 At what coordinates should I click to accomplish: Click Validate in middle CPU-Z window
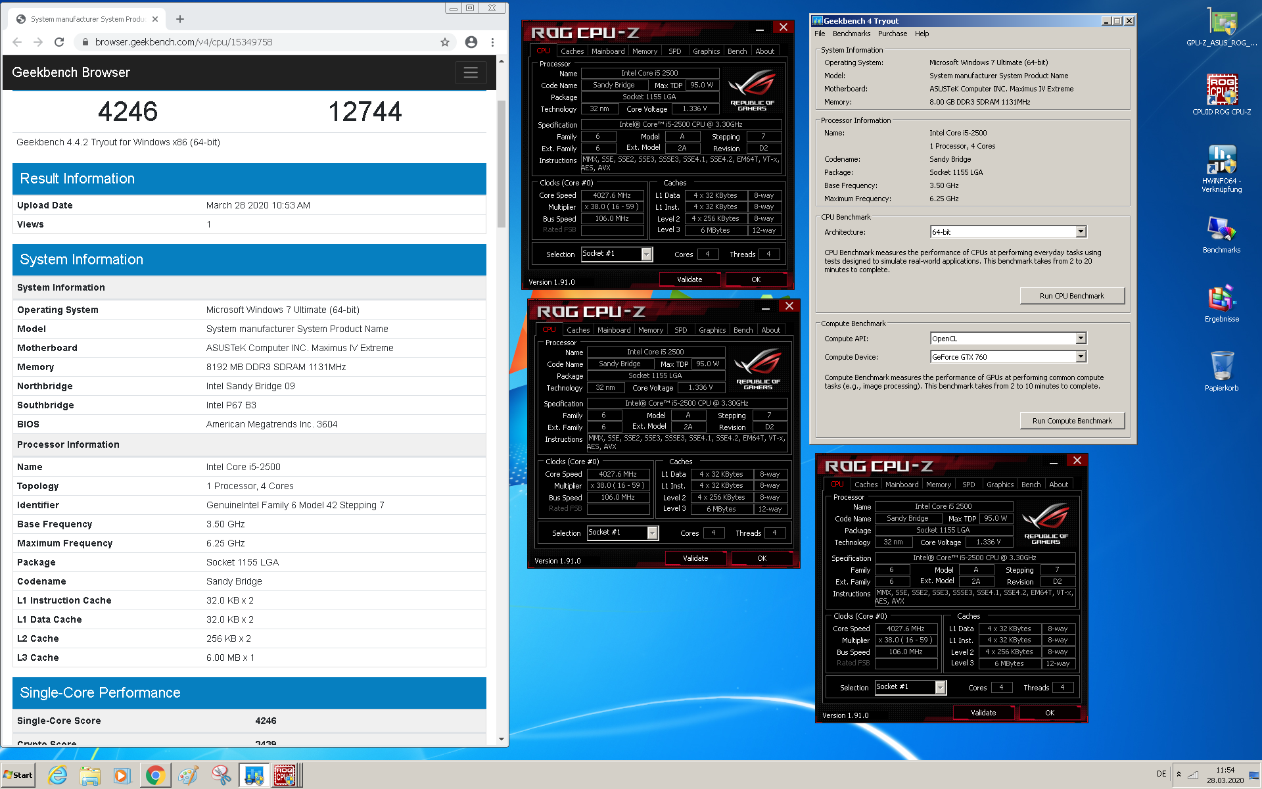pos(695,558)
